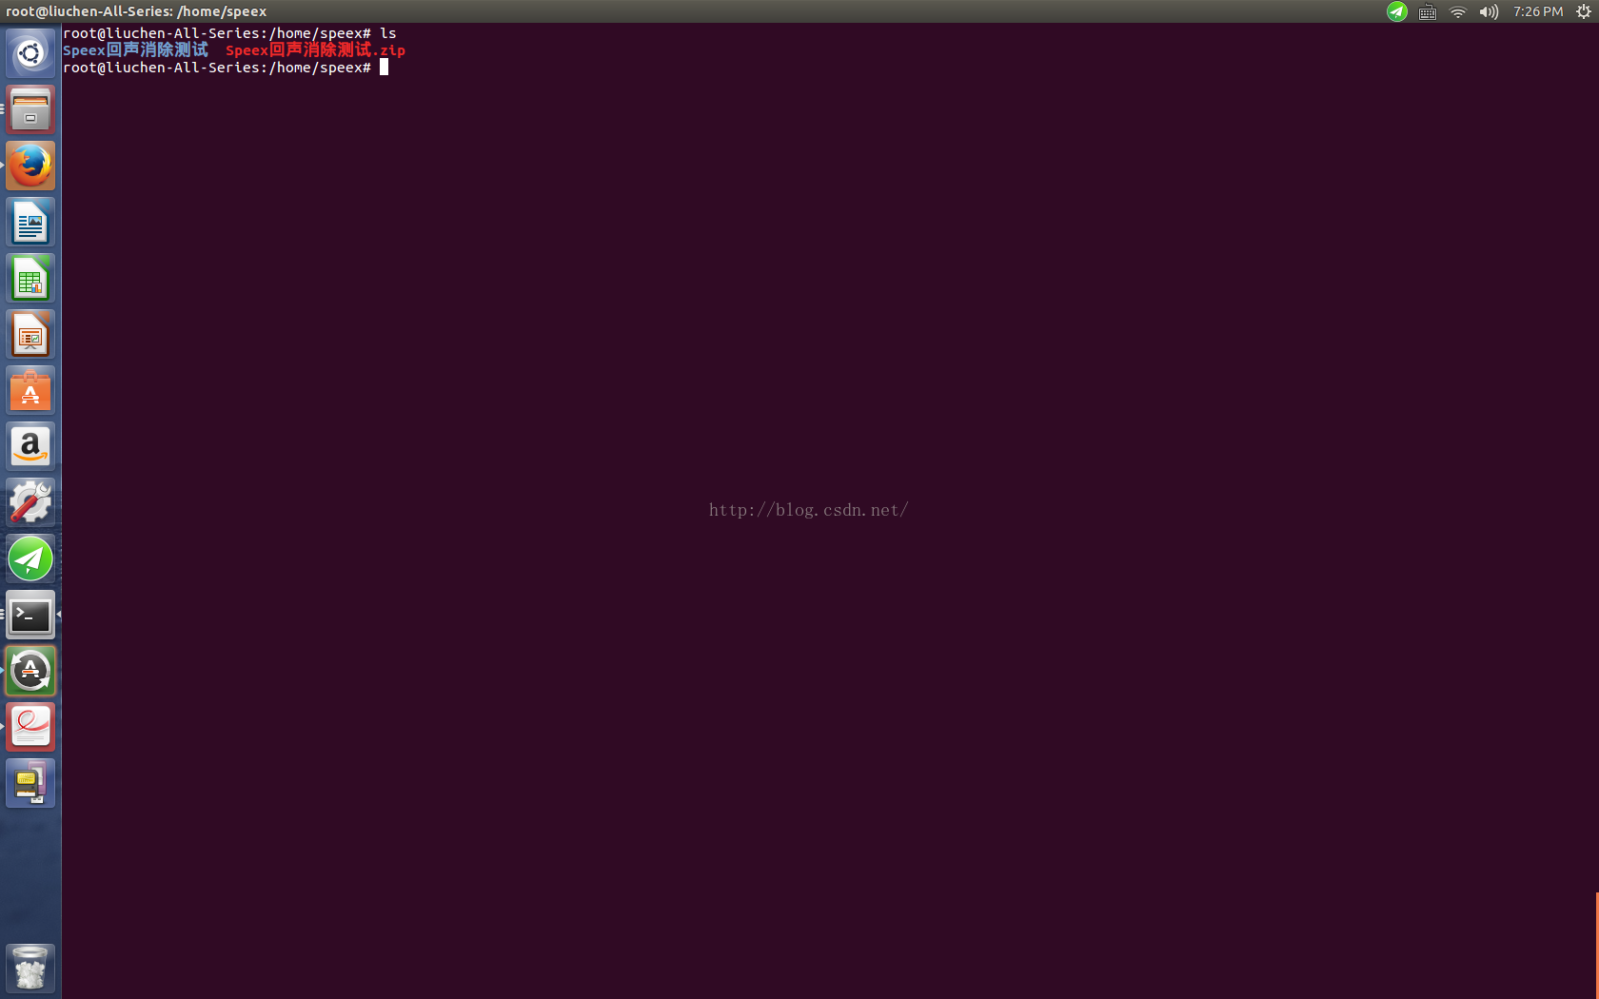Open Software Updater icon
This screenshot has height=999, width=1599.
(30, 671)
